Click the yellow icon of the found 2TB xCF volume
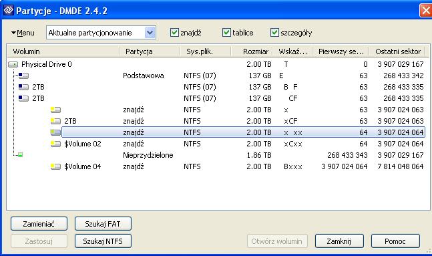 55,121
